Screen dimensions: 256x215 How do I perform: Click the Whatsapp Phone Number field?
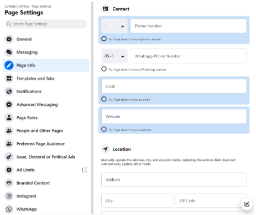pyautogui.click(x=189, y=56)
